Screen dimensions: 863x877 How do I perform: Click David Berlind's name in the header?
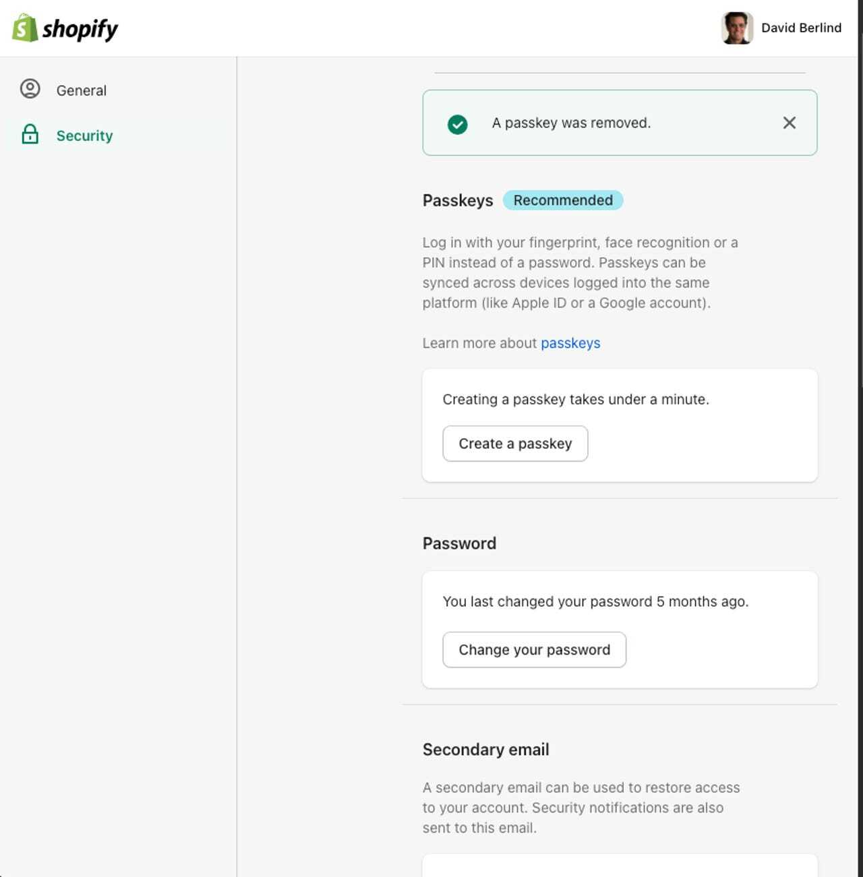click(x=800, y=28)
